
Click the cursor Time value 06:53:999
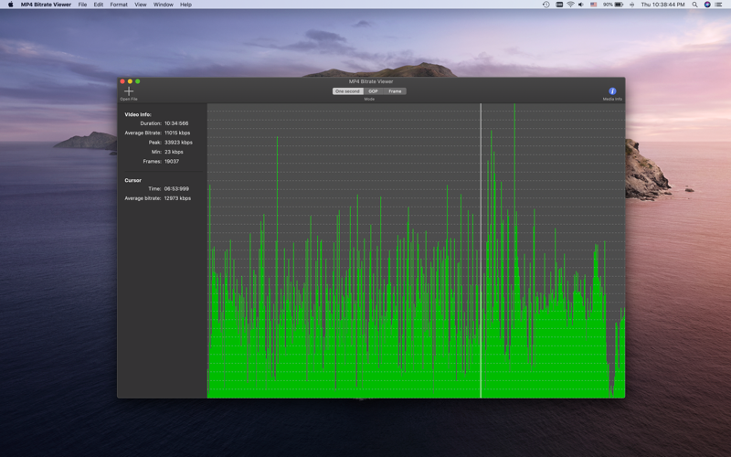(176, 189)
